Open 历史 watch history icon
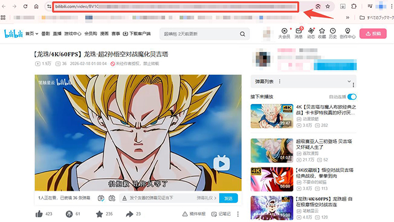394x222 pixels. coord(333,33)
